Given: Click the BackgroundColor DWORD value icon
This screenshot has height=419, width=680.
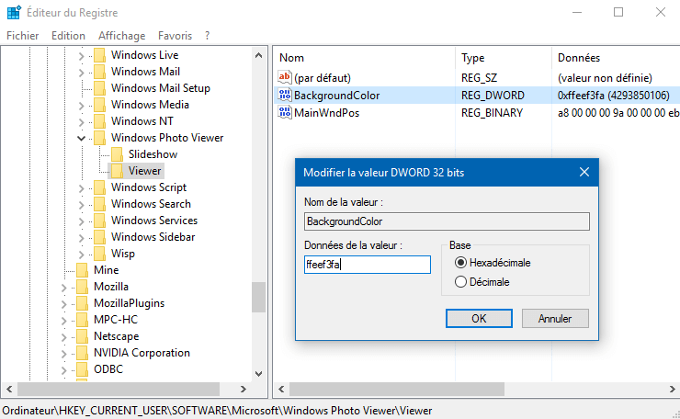Looking at the screenshot, I should 285,95.
